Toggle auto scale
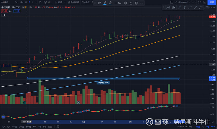Image resolution: width=217 pixels, height=129 pixels. (x=213, y=127)
